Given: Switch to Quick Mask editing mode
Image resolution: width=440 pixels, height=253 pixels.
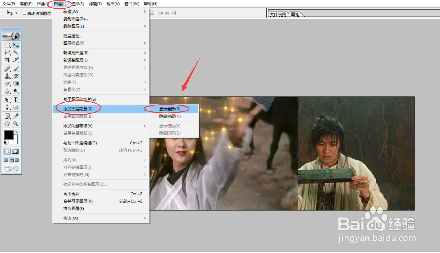Looking at the screenshot, I should tap(15, 151).
